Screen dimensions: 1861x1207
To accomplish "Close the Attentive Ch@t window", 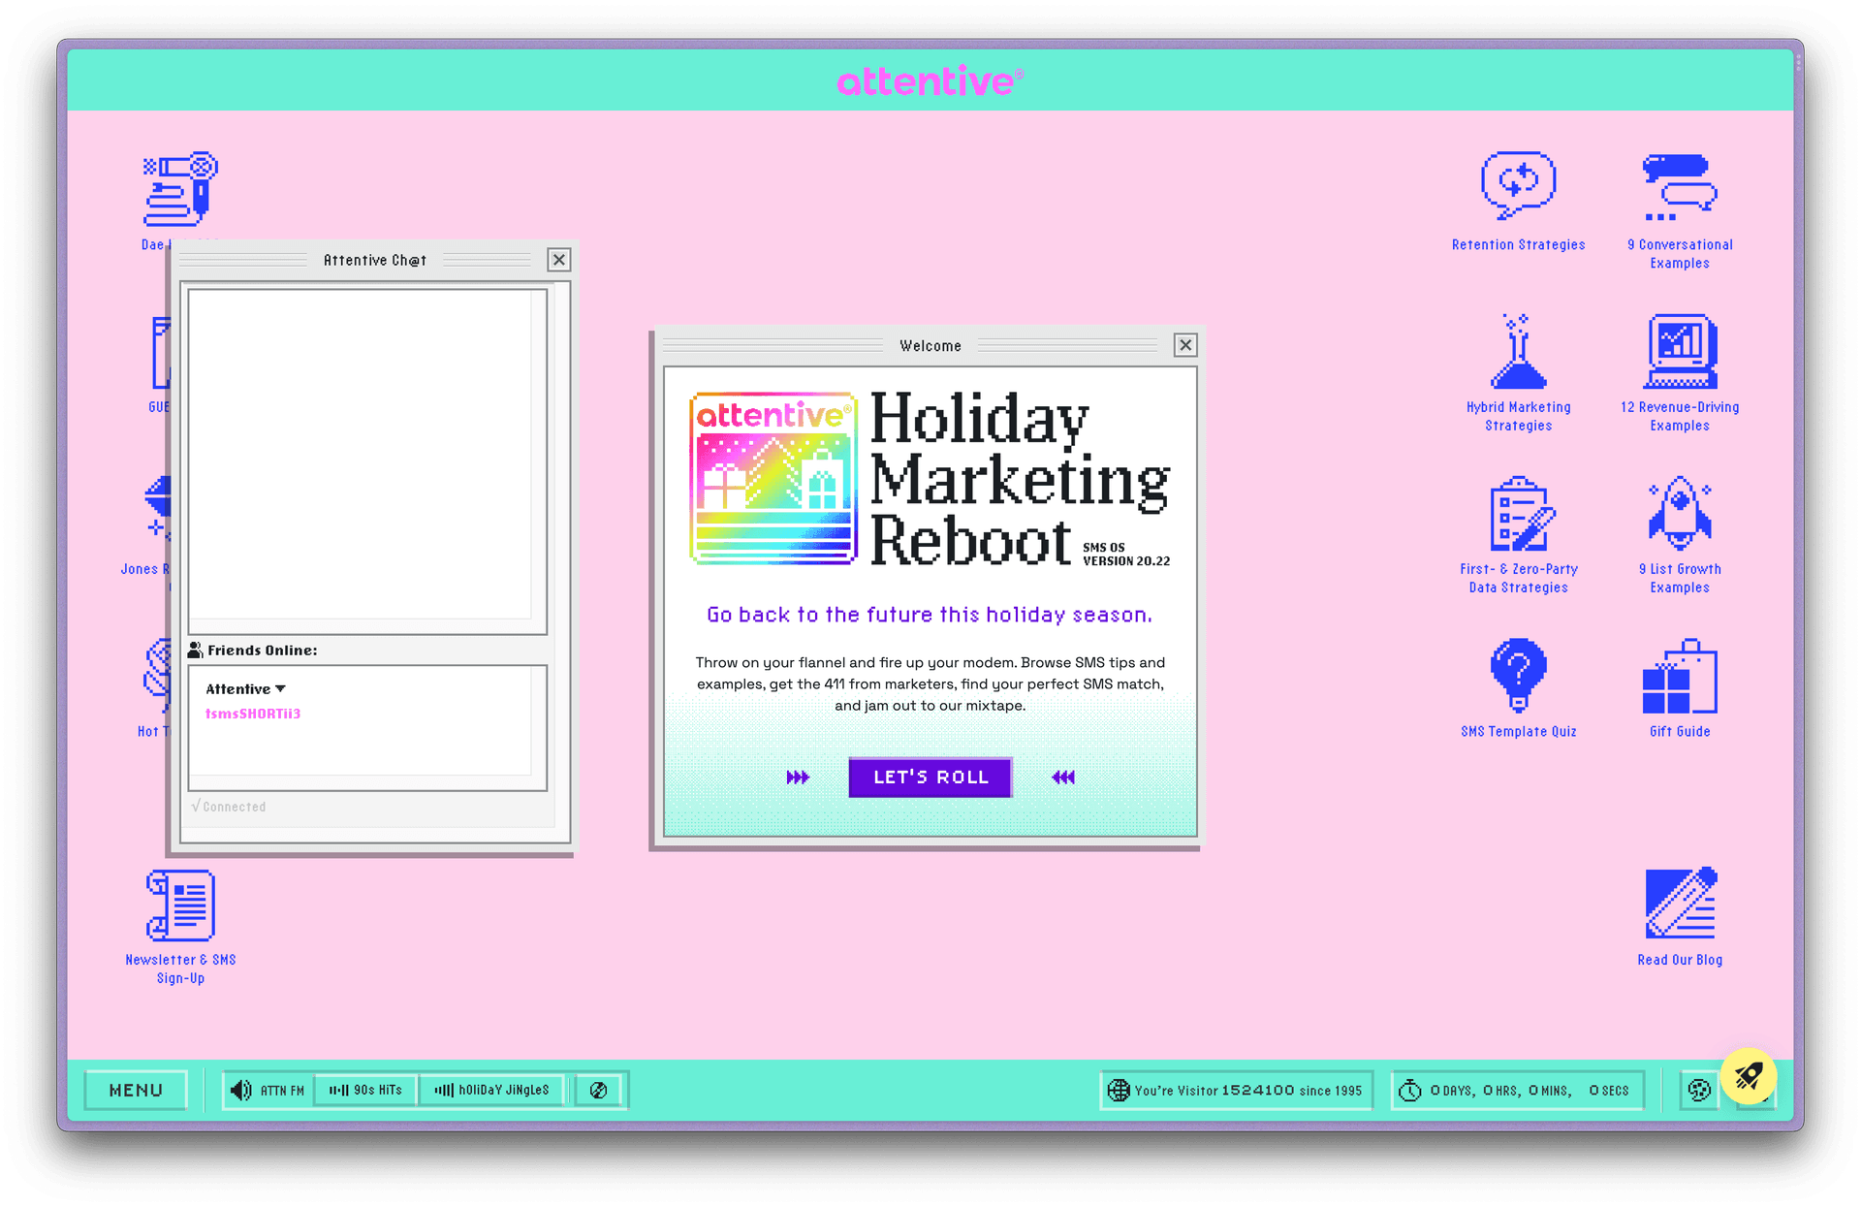I will coord(559,260).
